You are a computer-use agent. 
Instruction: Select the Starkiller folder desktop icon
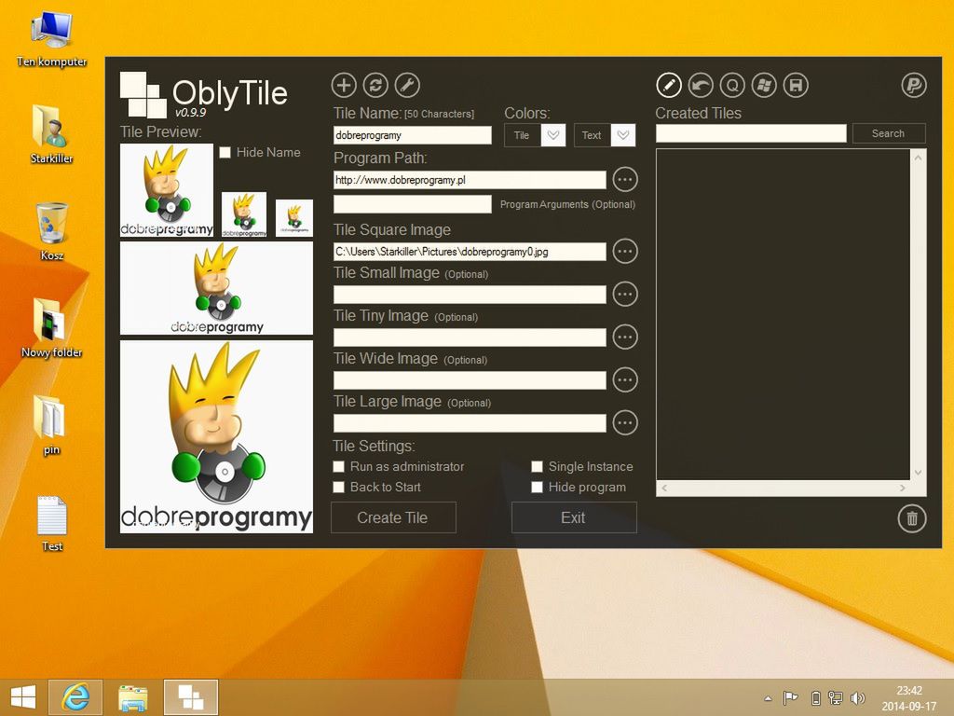pyautogui.click(x=52, y=134)
